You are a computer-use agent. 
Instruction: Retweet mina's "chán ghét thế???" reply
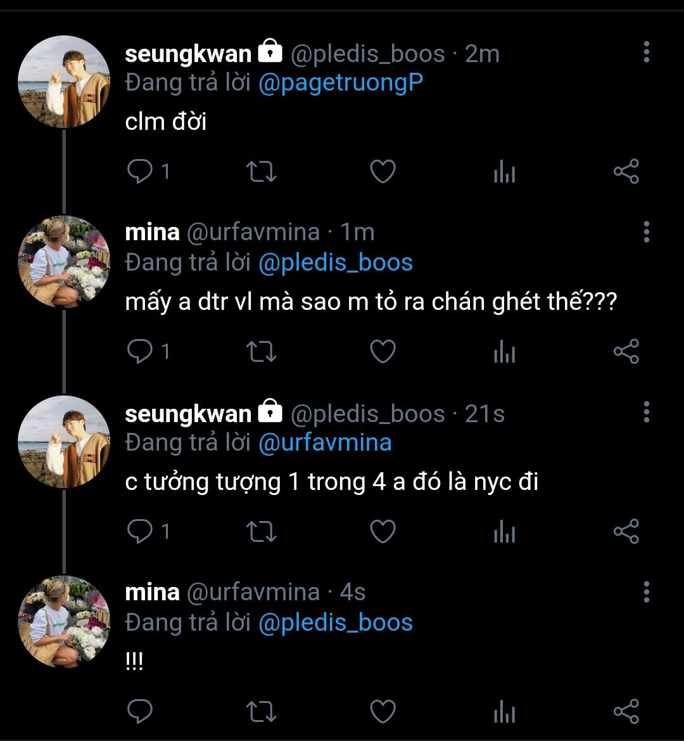(261, 351)
